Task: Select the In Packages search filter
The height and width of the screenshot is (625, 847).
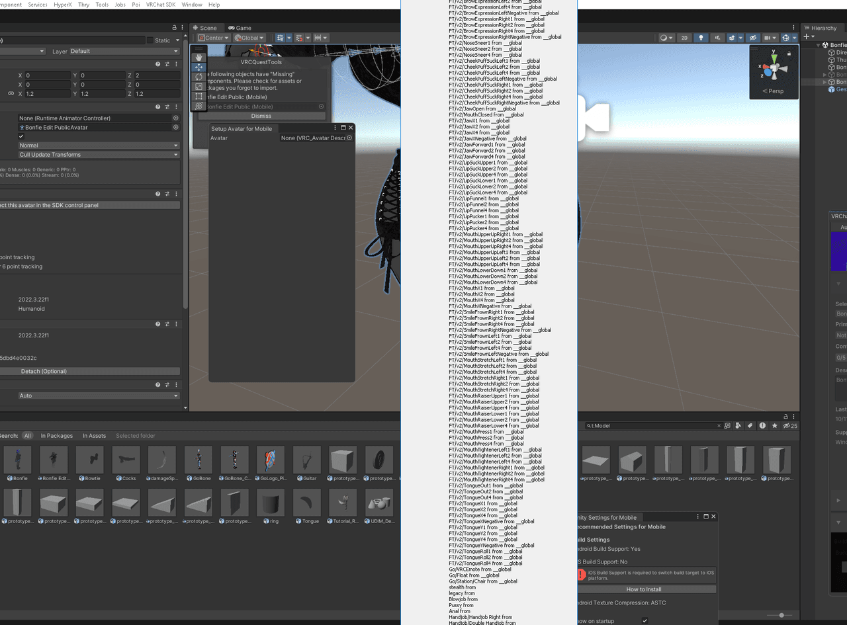Action: point(57,436)
